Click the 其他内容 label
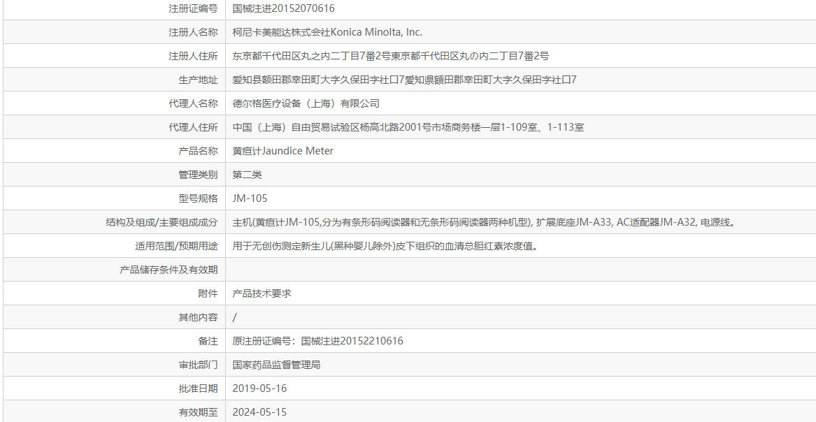816x422 pixels. click(x=199, y=317)
